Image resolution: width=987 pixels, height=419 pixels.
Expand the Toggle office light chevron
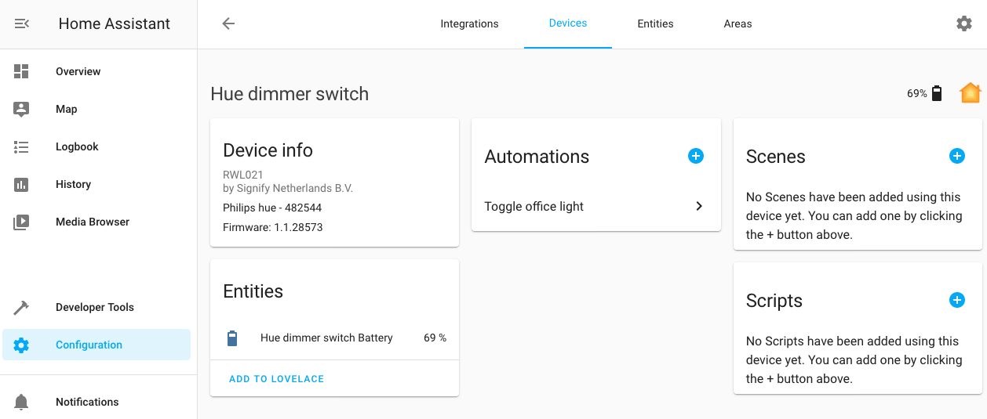point(698,207)
